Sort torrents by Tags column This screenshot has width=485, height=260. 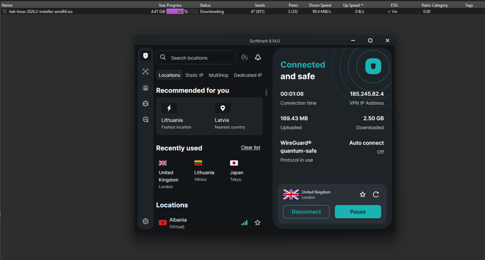474,5
